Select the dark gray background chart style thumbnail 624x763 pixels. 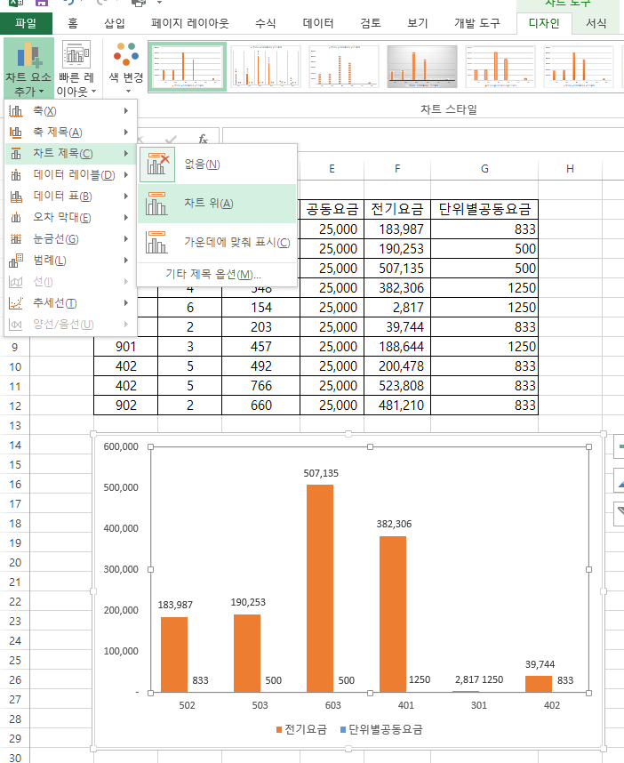[x=420, y=67]
